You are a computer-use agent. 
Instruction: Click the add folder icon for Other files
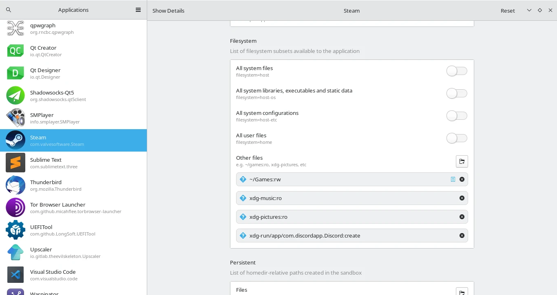click(462, 161)
